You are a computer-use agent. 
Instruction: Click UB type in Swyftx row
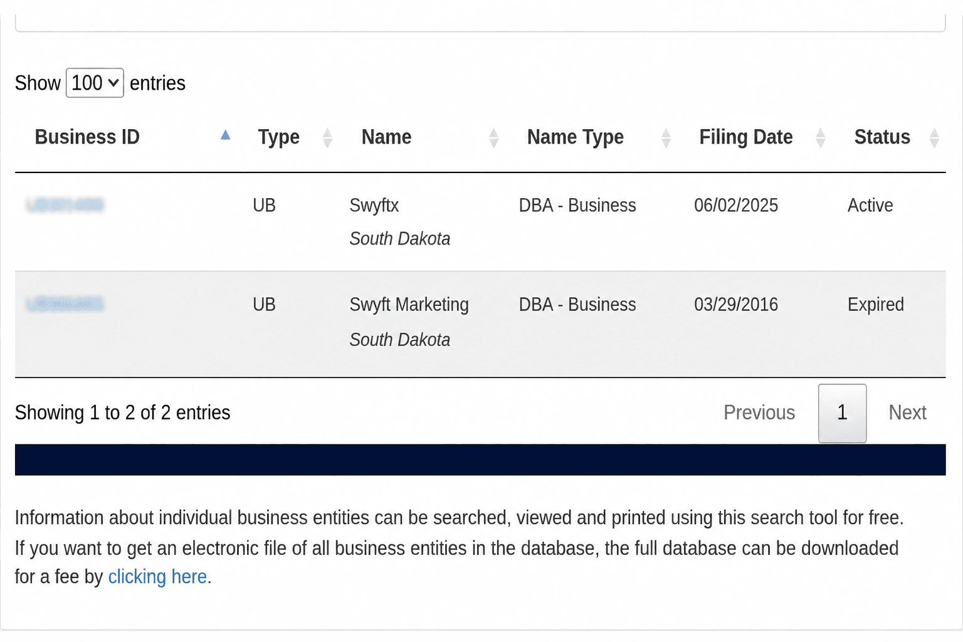264,206
